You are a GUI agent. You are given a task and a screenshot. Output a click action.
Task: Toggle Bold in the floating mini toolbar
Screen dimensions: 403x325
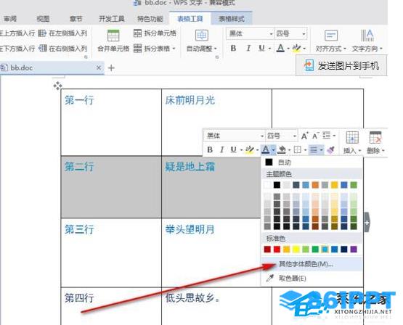point(210,149)
